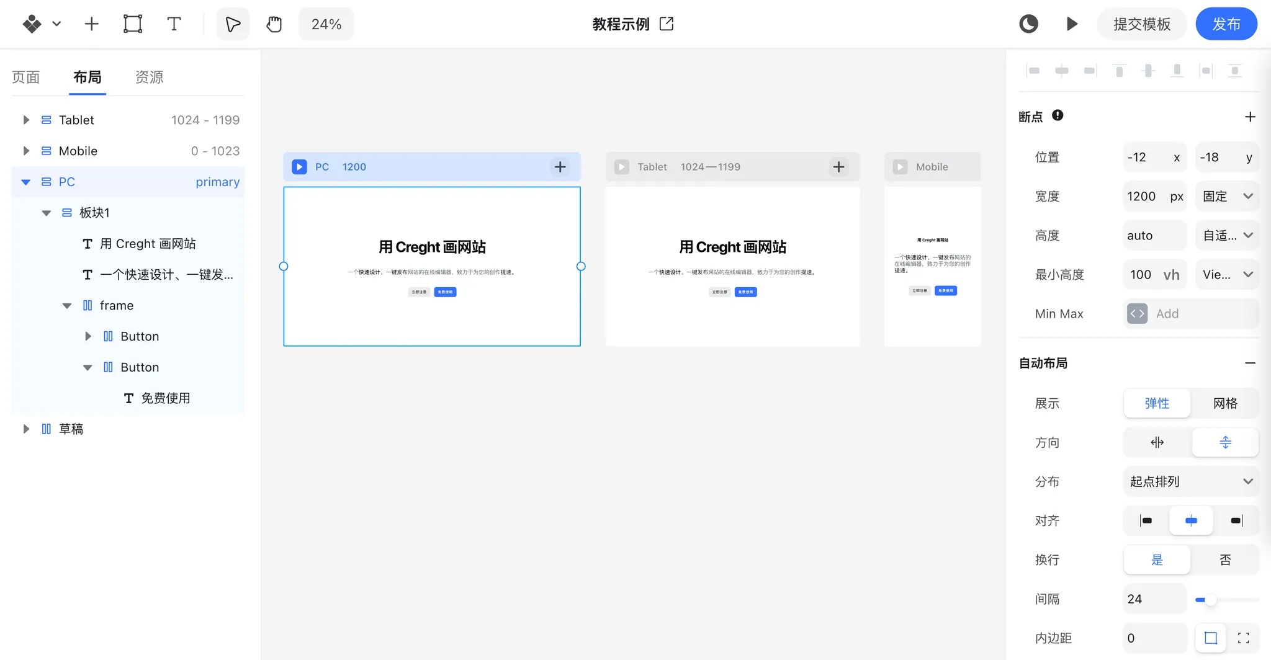Select individual padding sides icon
Screen dimensions: 1271x660
[x=1243, y=638]
